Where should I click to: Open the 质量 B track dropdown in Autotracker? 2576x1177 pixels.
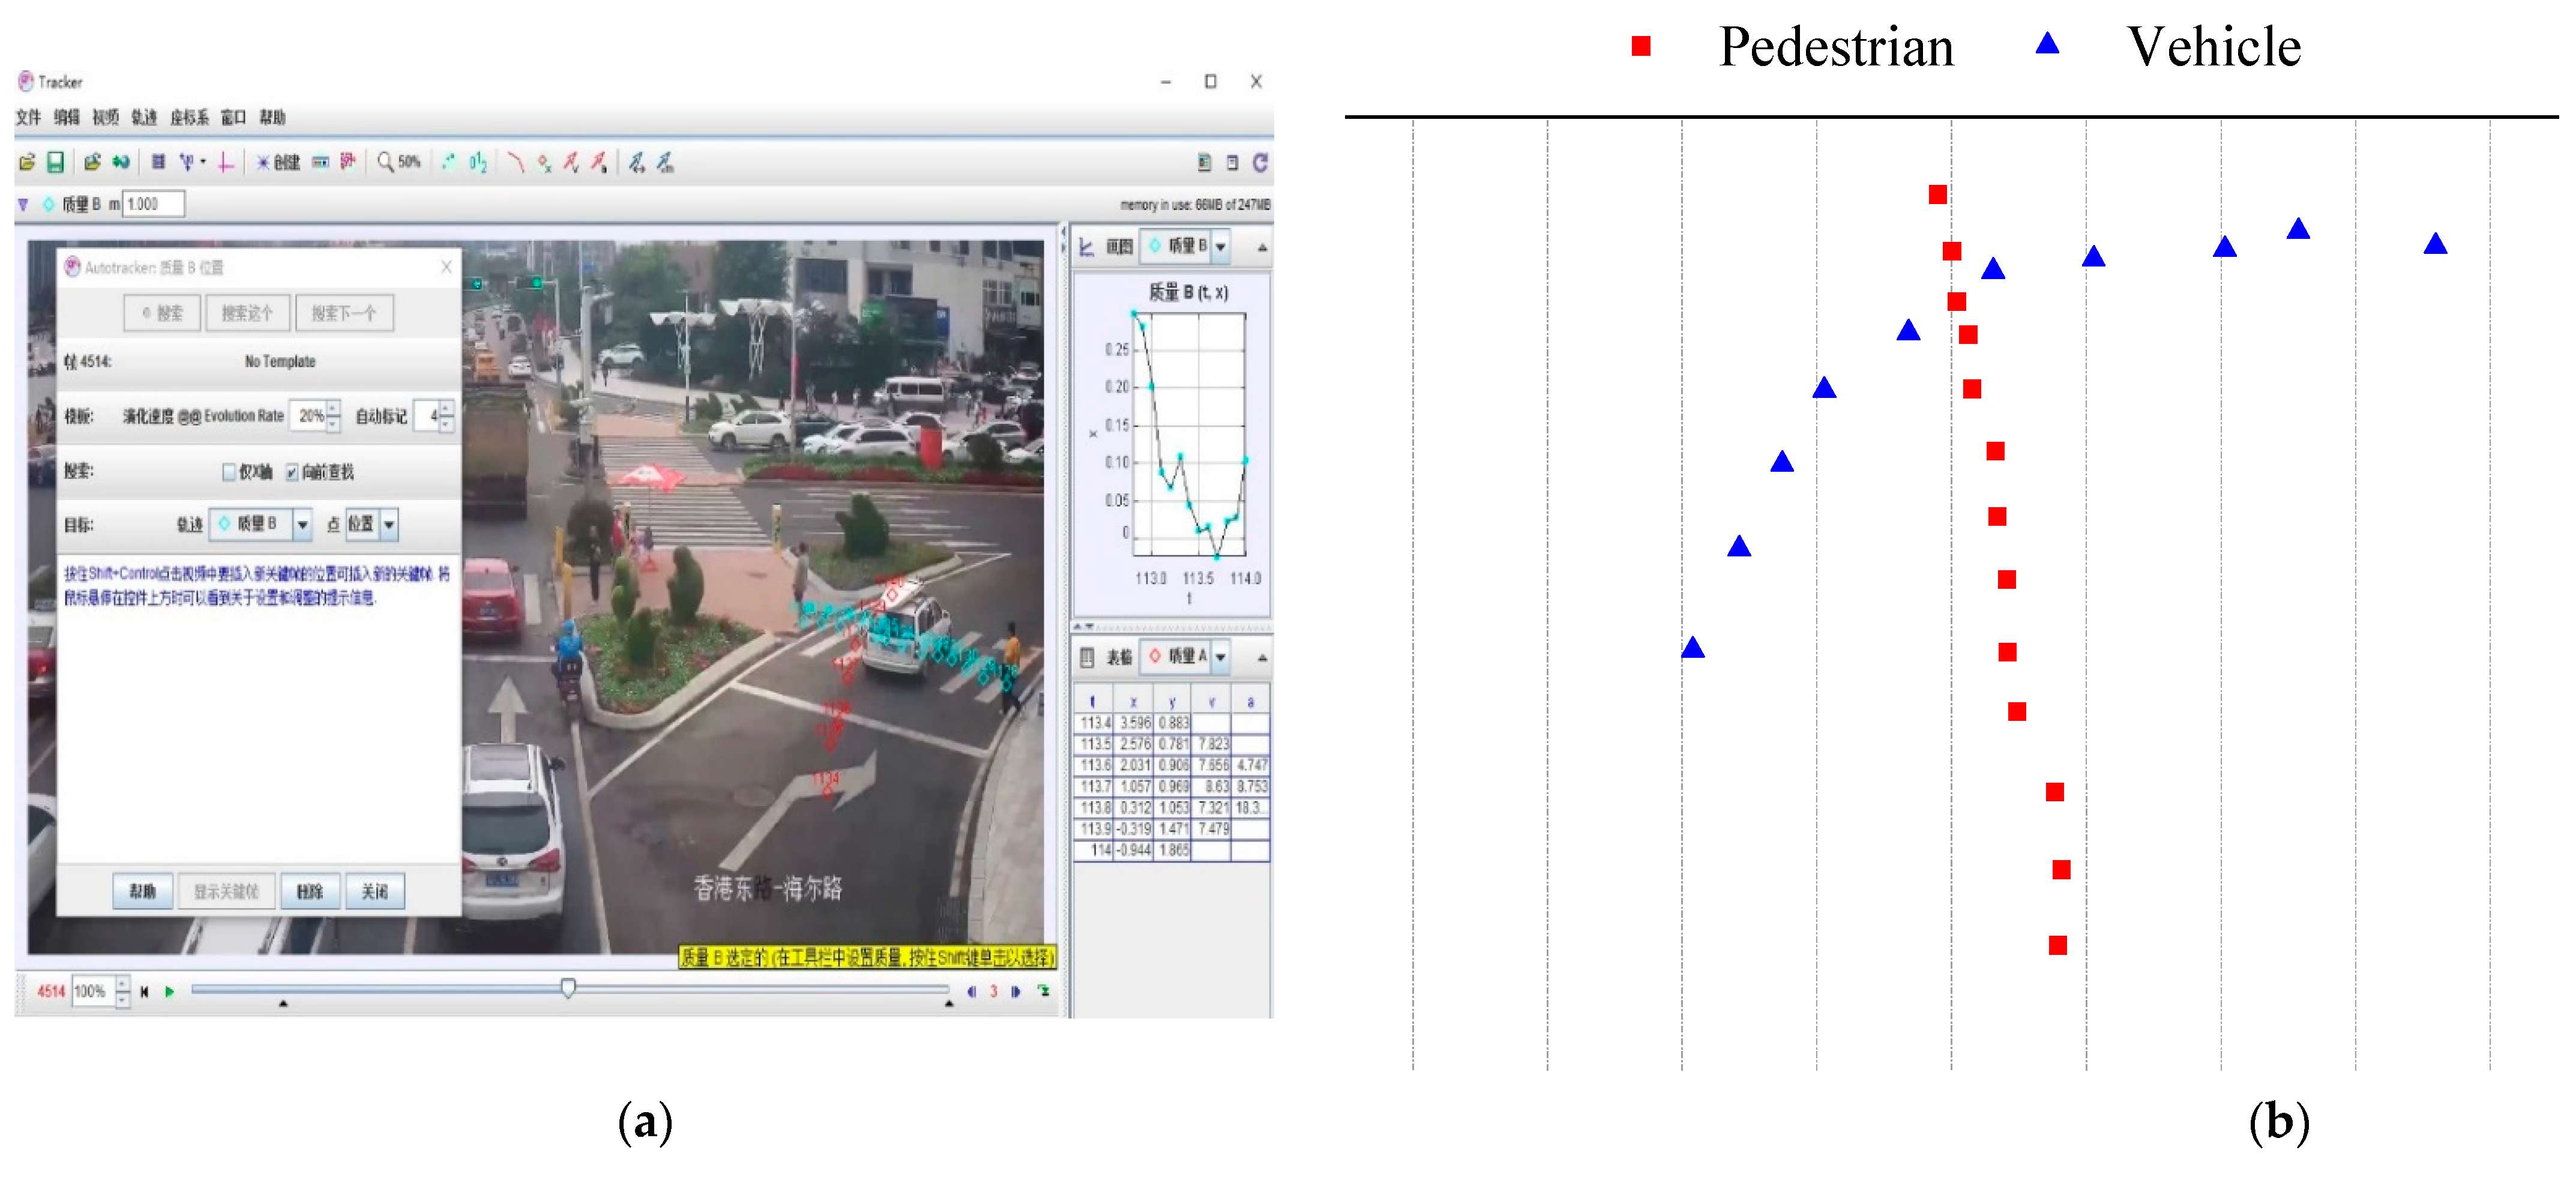302,524
